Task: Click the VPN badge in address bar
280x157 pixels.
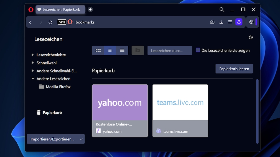Action: [x=62, y=22]
